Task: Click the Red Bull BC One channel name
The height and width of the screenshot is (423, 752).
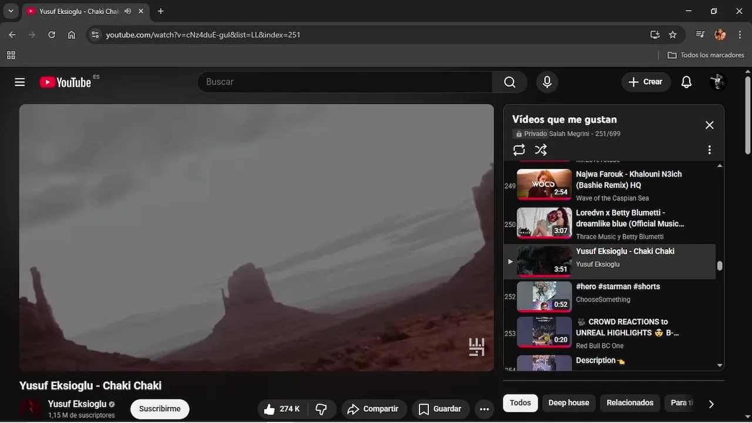Action: pos(599,346)
